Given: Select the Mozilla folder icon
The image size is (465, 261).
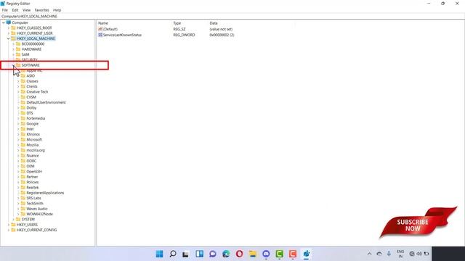Looking at the screenshot, I should tap(23, 145).
